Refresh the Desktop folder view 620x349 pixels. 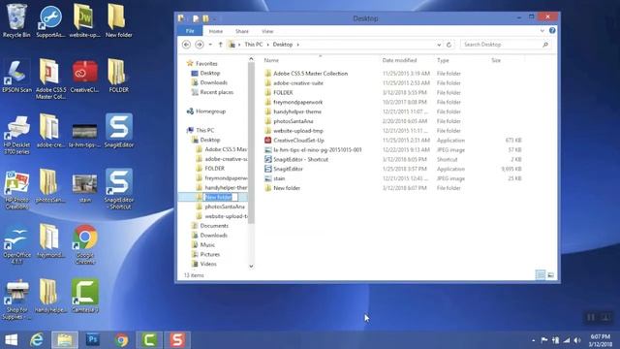pos(449,45)
